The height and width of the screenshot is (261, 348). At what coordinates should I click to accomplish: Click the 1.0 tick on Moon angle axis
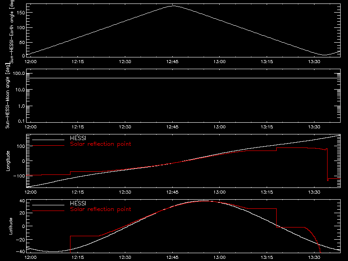tap(21, 106)
